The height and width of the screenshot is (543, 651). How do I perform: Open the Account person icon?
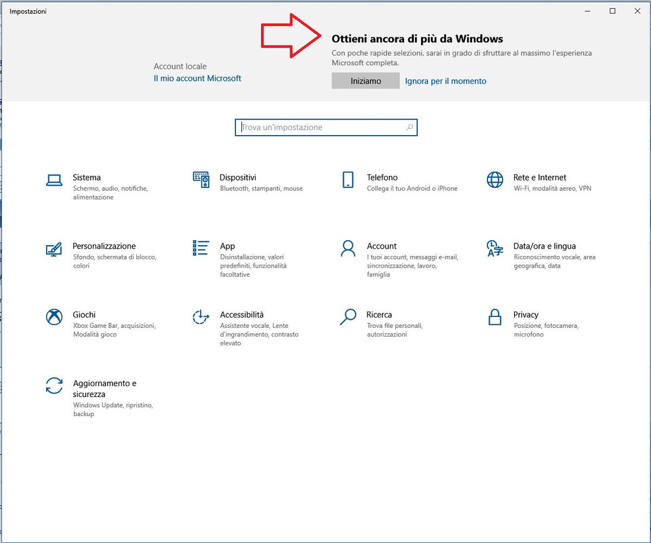(x=348, y=248)
